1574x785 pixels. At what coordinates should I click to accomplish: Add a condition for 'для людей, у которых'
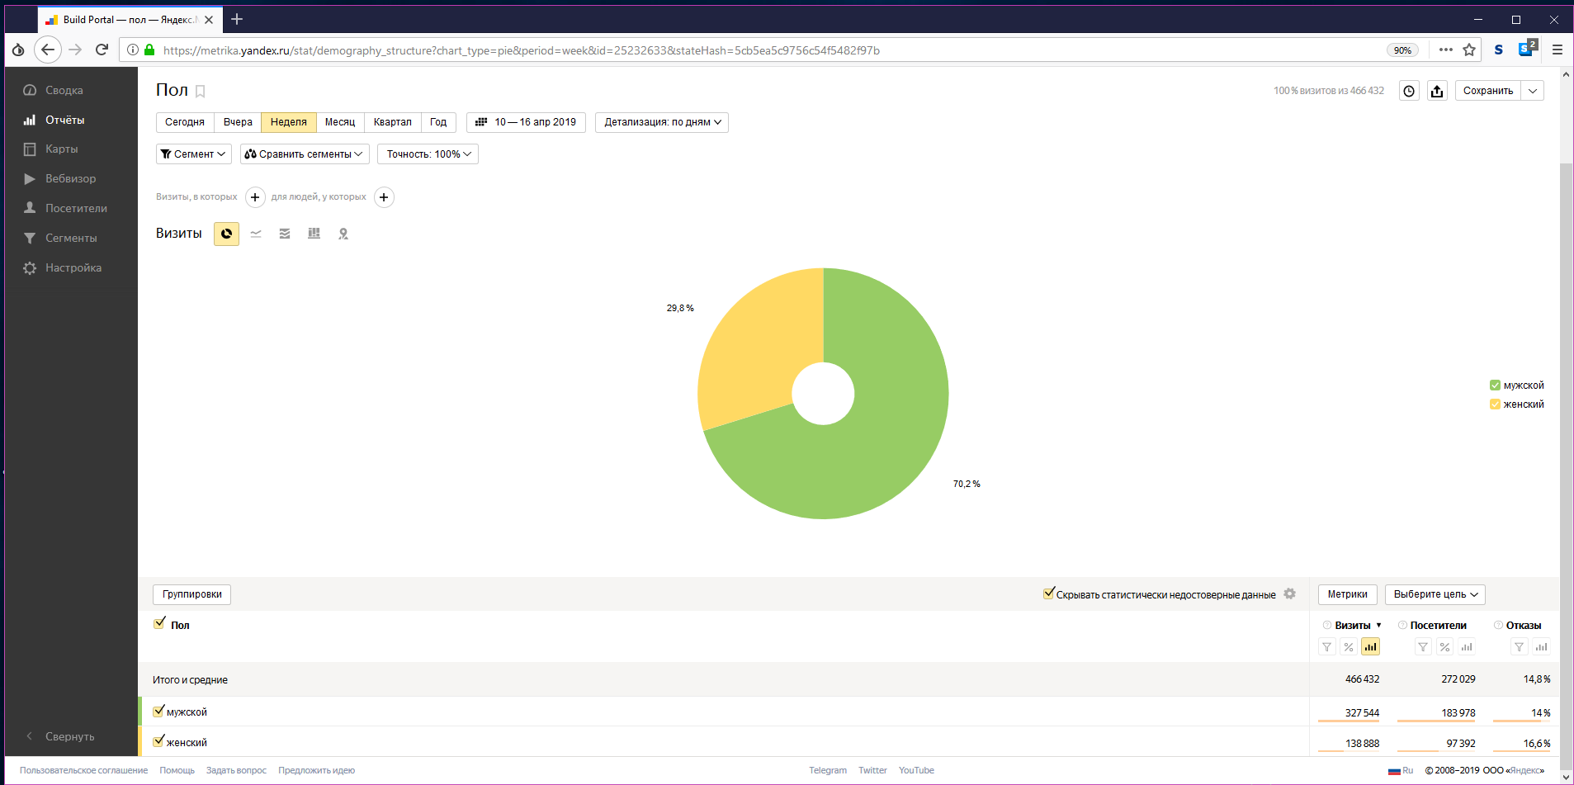[384, 197]
